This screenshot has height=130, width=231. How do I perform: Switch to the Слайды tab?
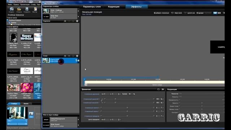click(x=14, y=104)
